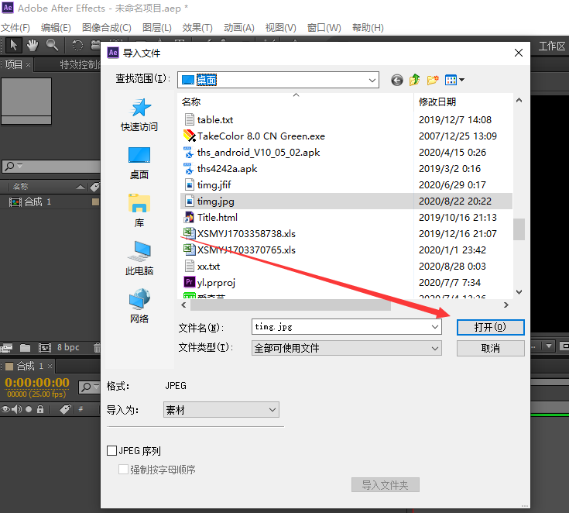The height and width of the screenshot is (513, 569).
Task: Open the 窗口(W) menu
Action: (x=324, y=28)
